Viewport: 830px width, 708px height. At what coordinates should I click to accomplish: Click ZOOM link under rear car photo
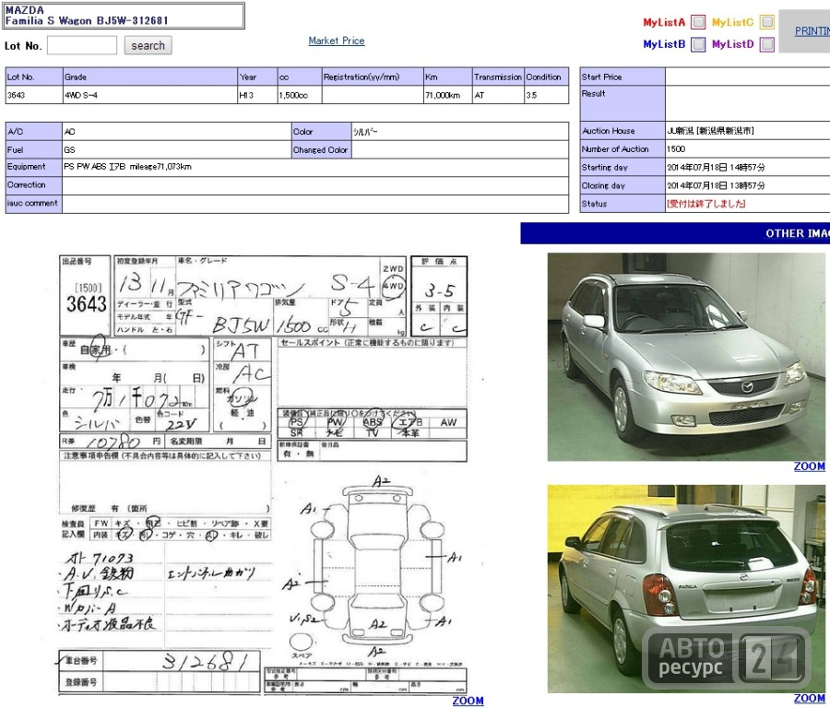(810, 699)
